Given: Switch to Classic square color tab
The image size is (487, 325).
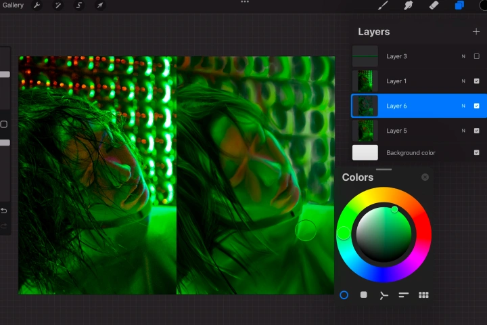Looking at the screenshot, I should coord(363,295).
